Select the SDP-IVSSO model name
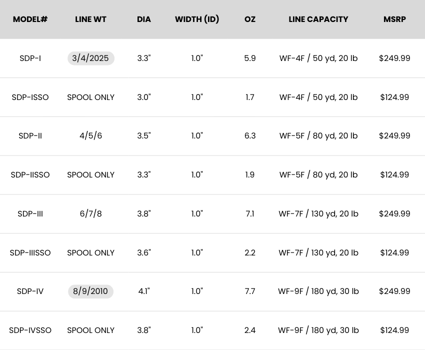Image resolution: width=425 pixels, height=350 pixels. [x=30, y=330]
